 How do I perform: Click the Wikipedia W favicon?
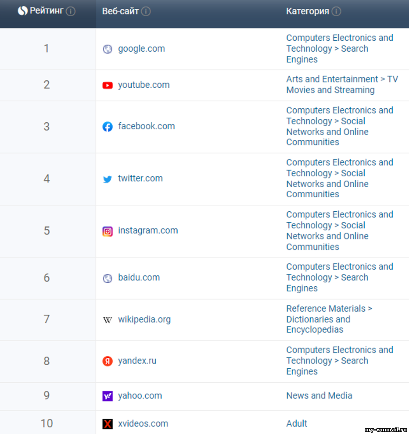coord(108,320)
